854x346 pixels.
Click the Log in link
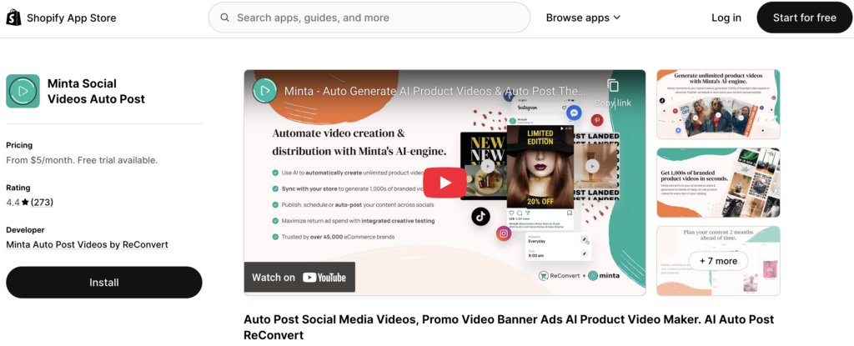[726, 18]
